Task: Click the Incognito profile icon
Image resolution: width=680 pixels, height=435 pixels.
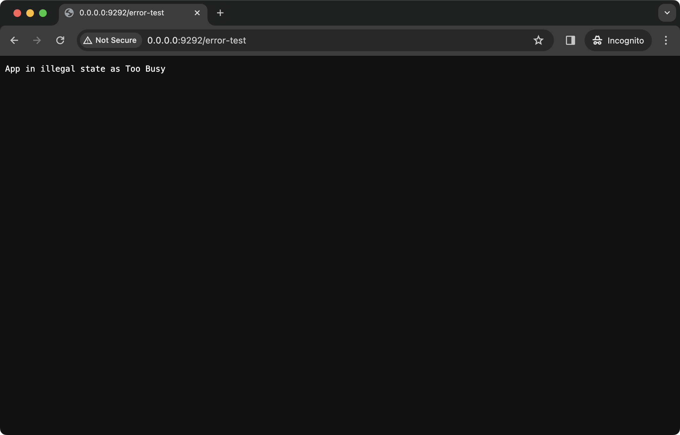Action: pos(597,40)
